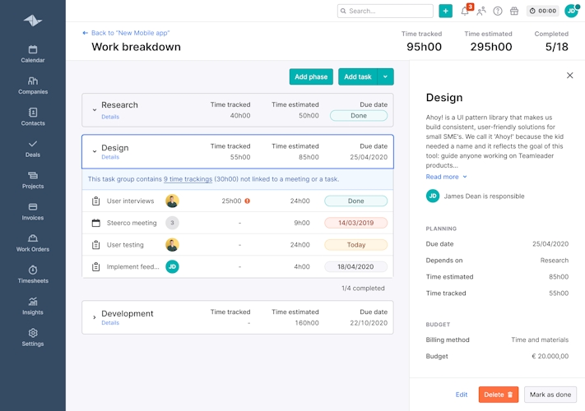
Task: Click warning icon next to 25h00
Action: click(x=248, y=201)
